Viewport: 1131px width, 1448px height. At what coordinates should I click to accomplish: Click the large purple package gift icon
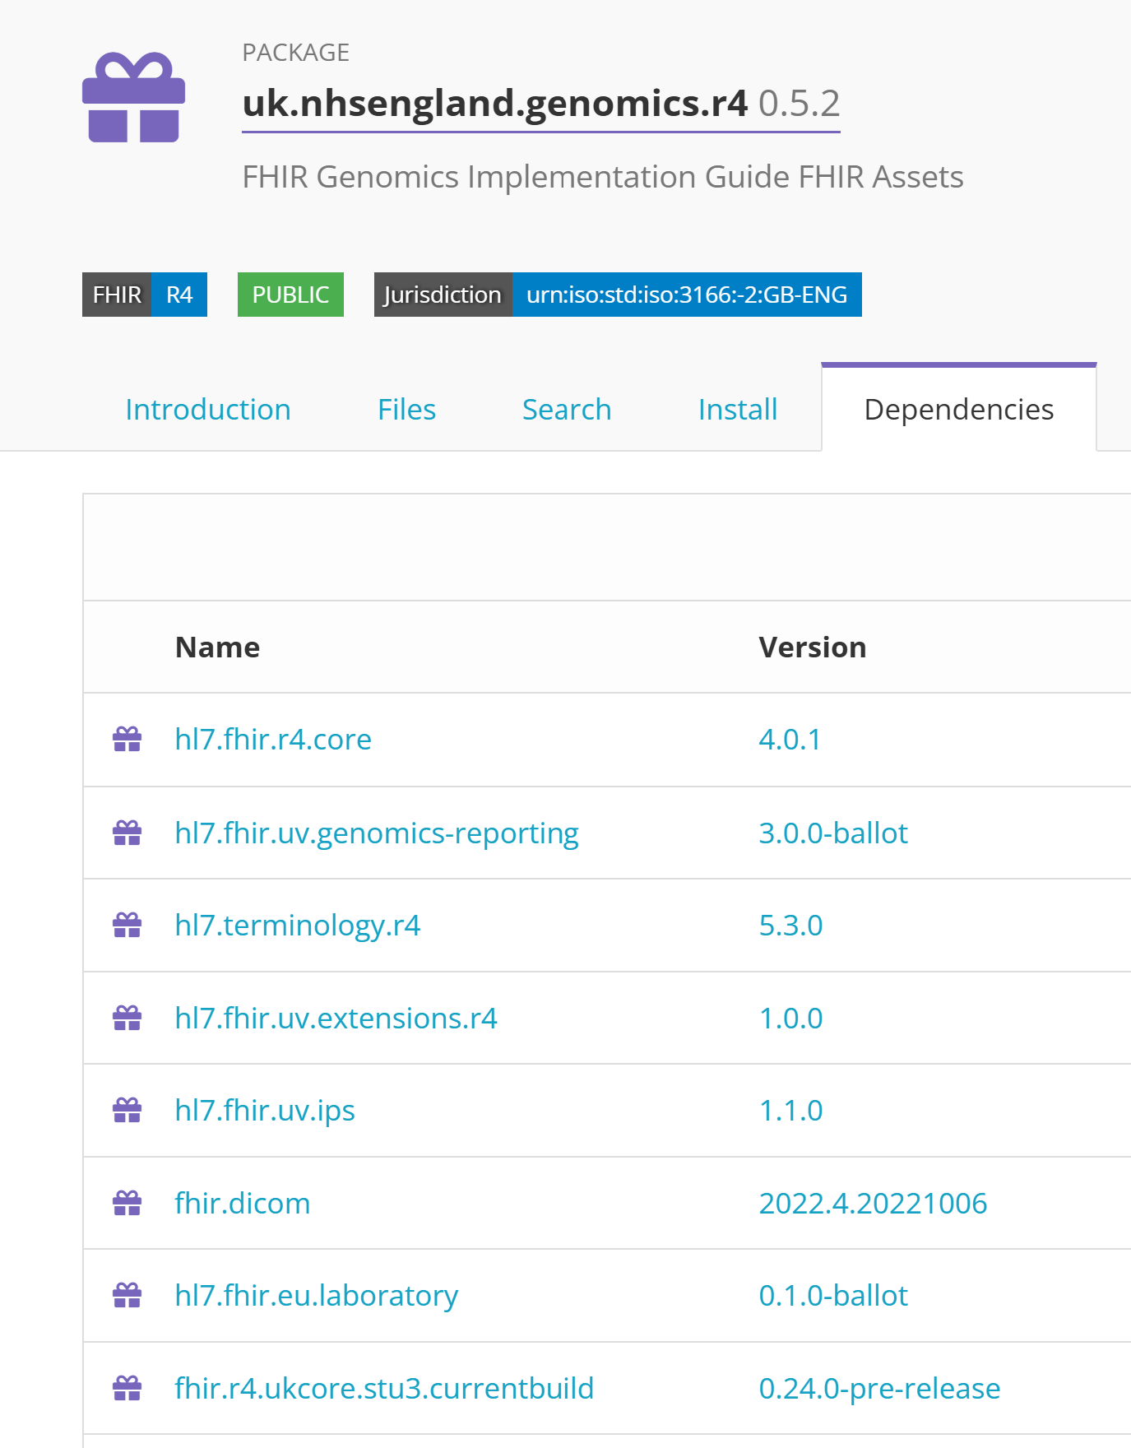coord(133,98)
